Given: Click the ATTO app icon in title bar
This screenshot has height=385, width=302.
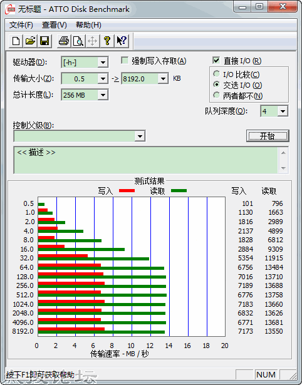Looking at the screenshot, I should [10, 9].
